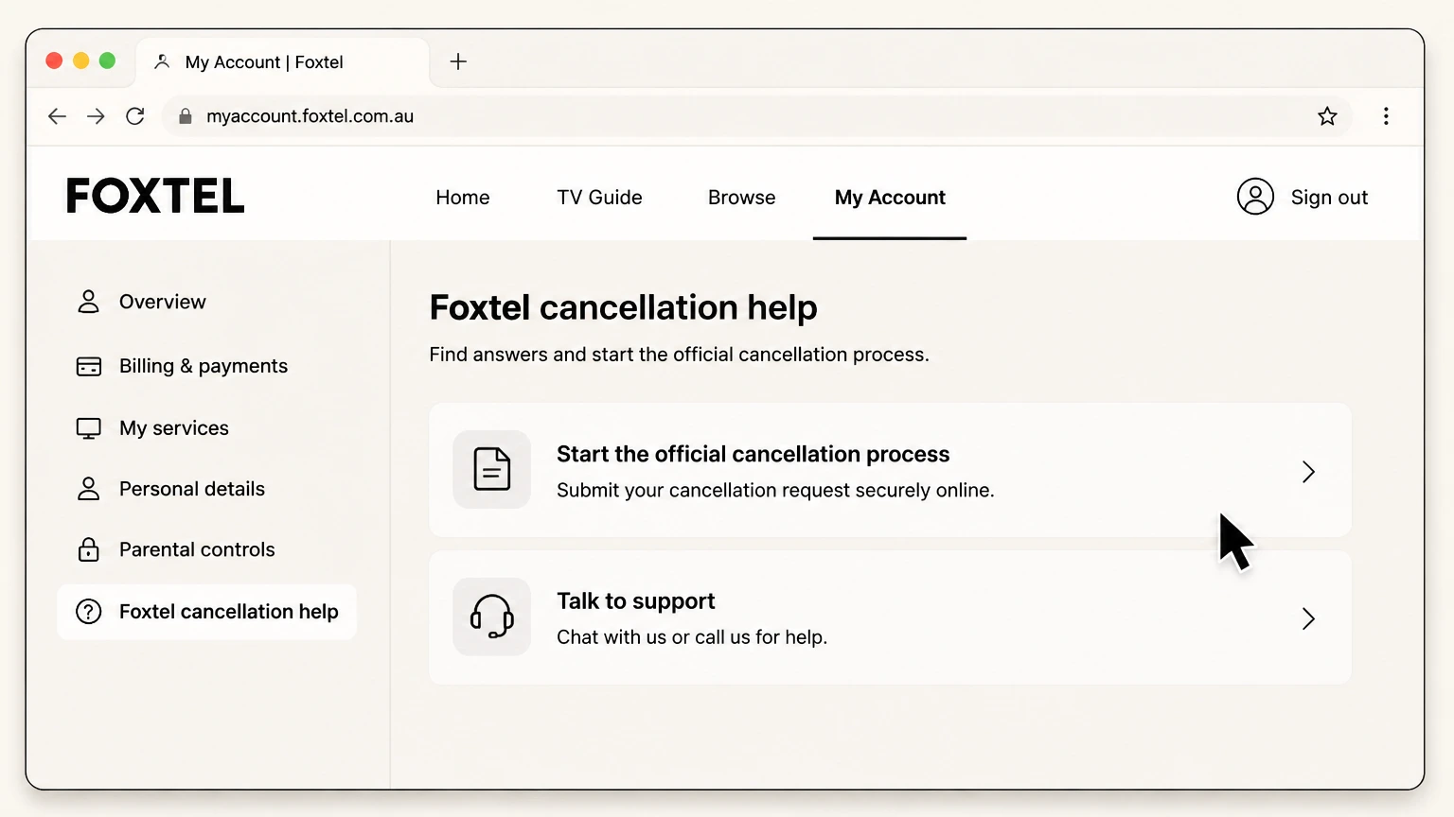Click the "Foxtel cancellation help" page heading
Screen dimensions: 1454x817
coord(623,308)
